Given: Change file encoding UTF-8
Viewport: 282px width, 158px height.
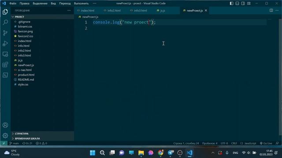Looking at the screenshot, I should (224, 144).
